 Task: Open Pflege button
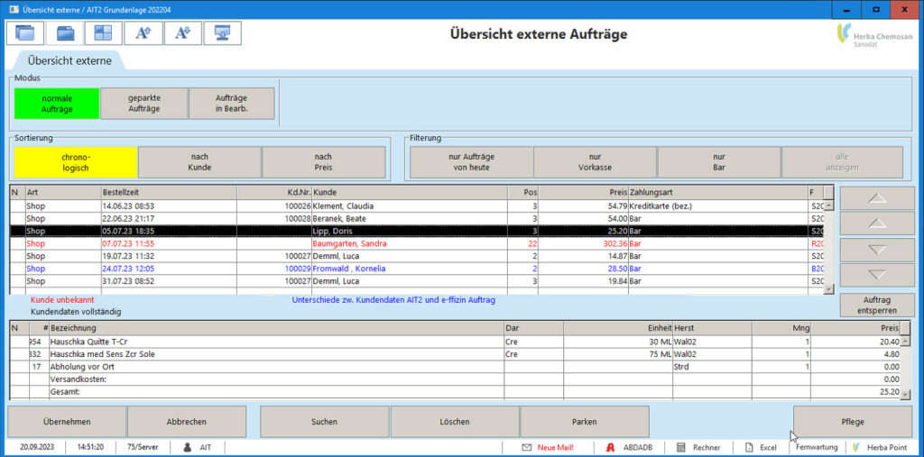coord(853,422)
